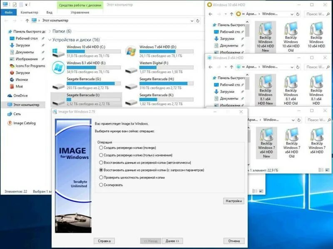Select the Средства работы с дисками tab

click(x=80, y=5)
